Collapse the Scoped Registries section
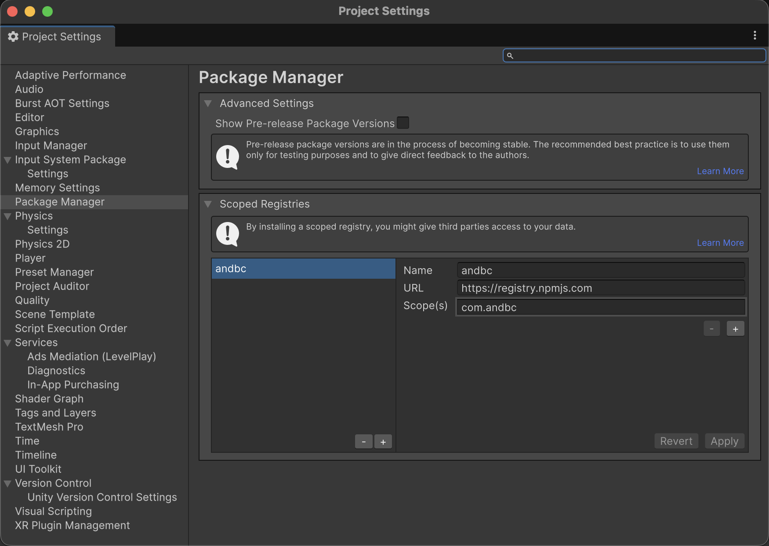The width and height of the screenshot is (769, 546). coord(208,204)
